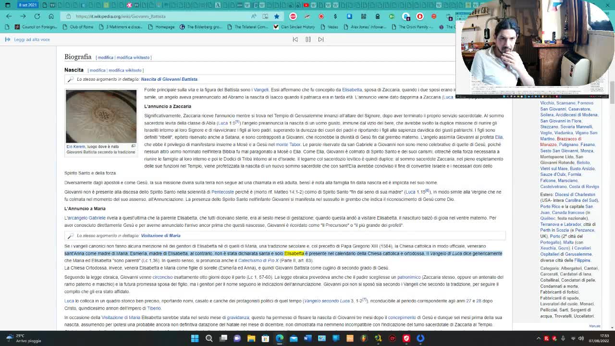
Task: Go back to the previous page
Action: [9, 16]
